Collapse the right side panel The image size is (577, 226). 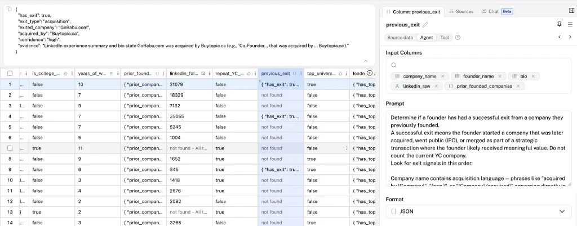(571, 11)
